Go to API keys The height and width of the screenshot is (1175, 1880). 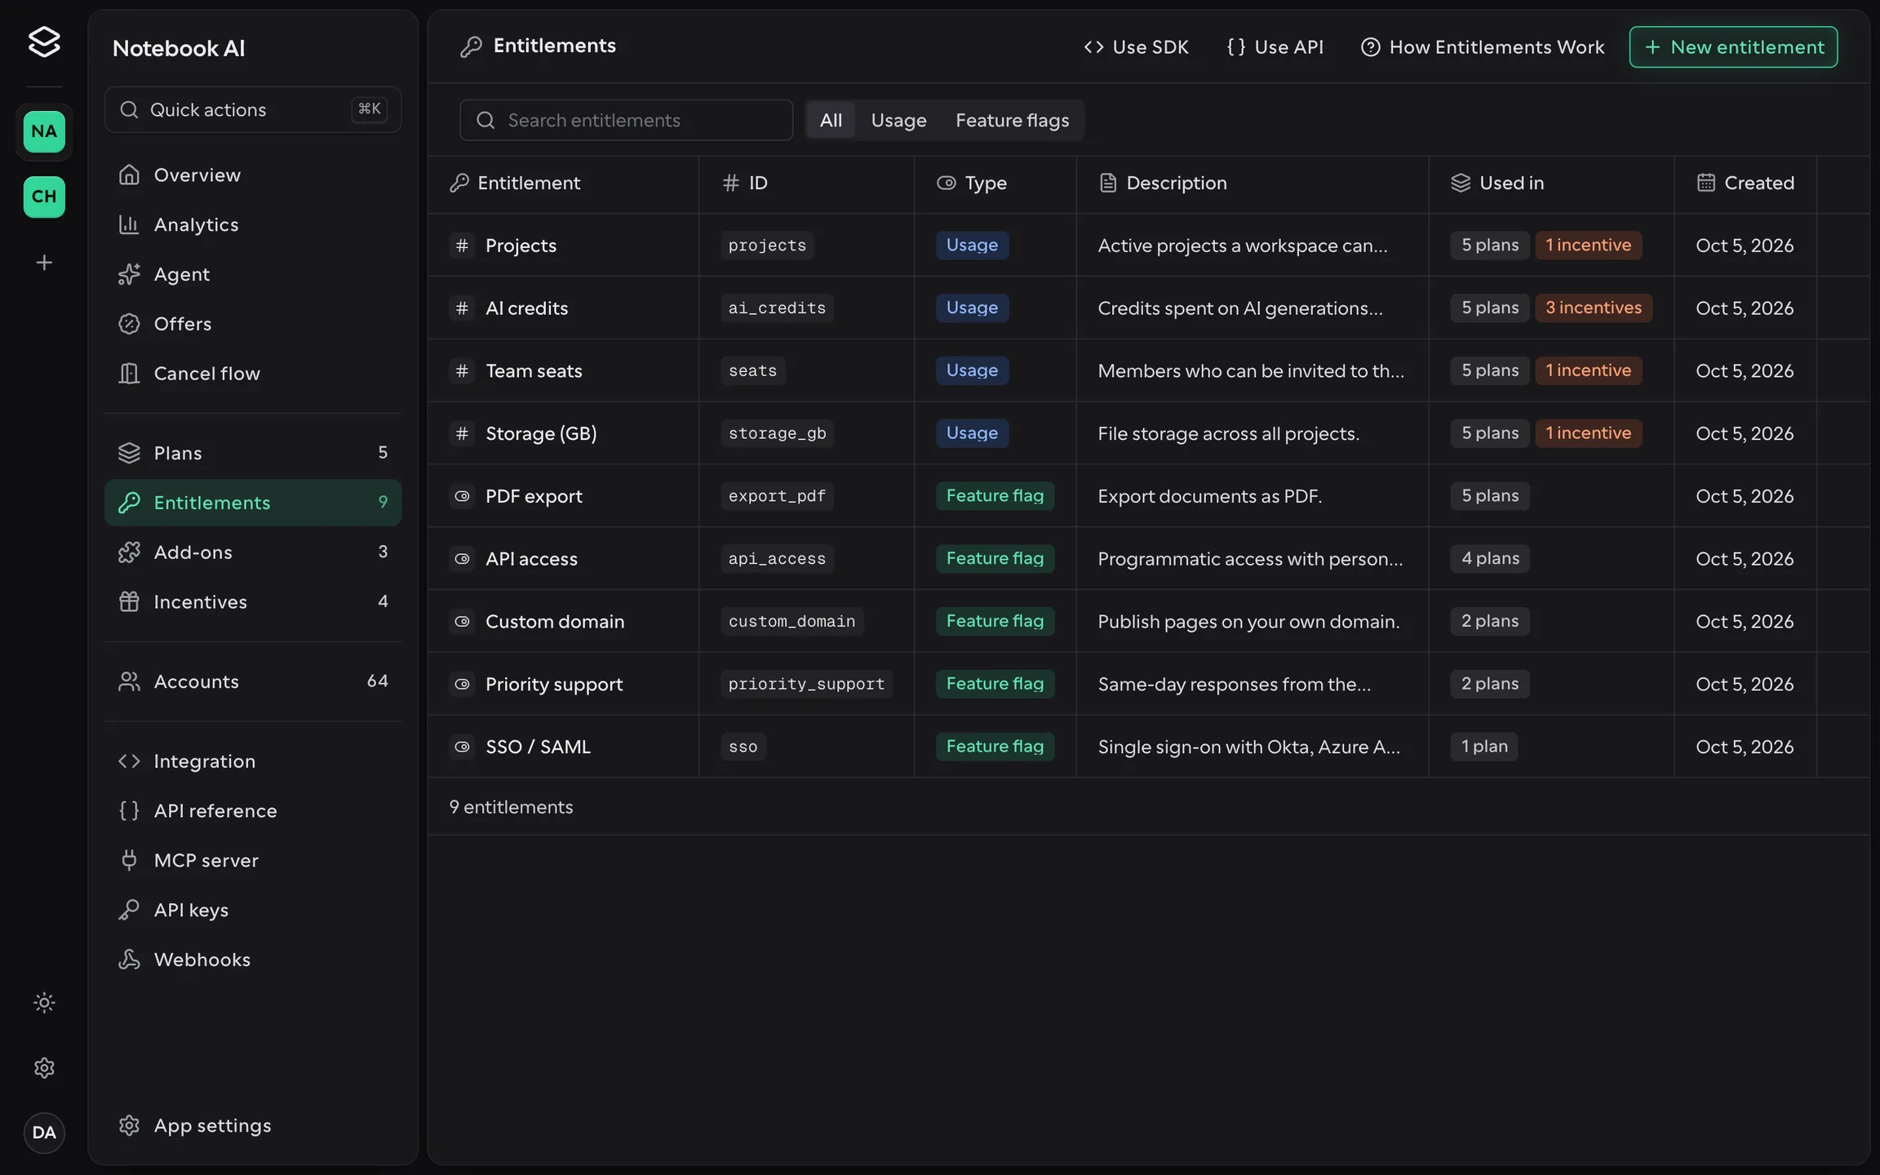[253, 910]
